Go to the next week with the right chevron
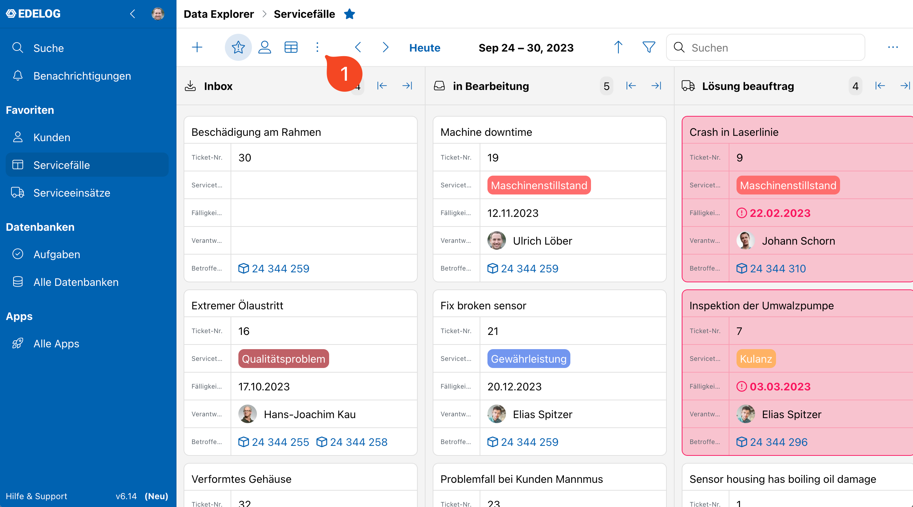Viewport: 913px width, 507px height. pyautogui.click(x=385, y=47)
